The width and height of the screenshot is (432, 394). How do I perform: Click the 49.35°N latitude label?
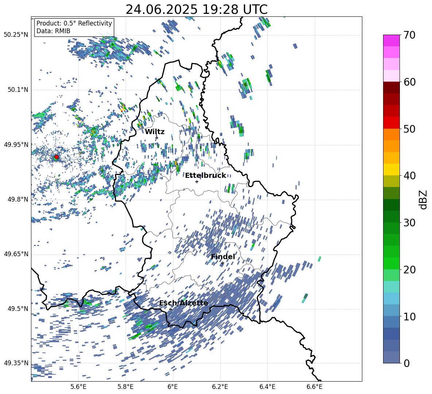pos(16,363)
